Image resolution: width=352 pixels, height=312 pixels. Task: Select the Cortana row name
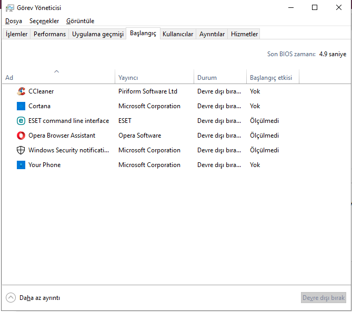(x=39, y=106)
